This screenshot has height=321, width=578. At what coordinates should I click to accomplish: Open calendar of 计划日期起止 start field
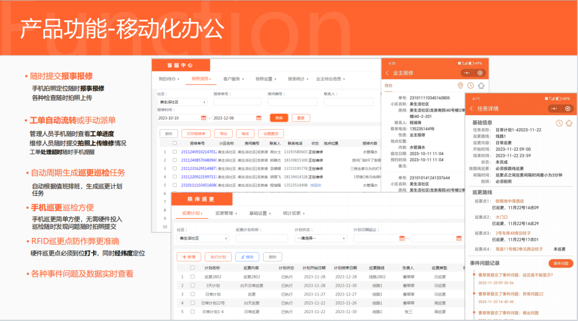point(402,239)
